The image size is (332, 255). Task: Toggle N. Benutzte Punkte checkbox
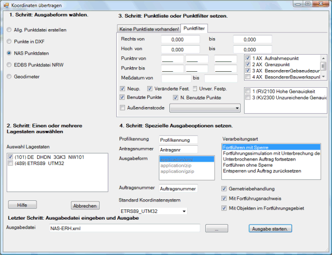click(x=175, y=97)
